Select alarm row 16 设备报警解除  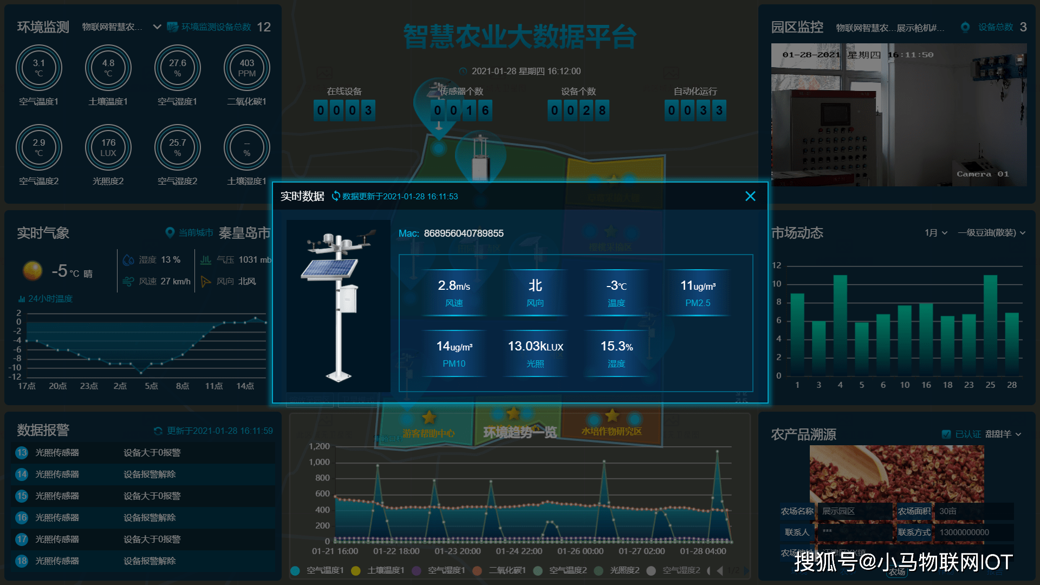143,518
